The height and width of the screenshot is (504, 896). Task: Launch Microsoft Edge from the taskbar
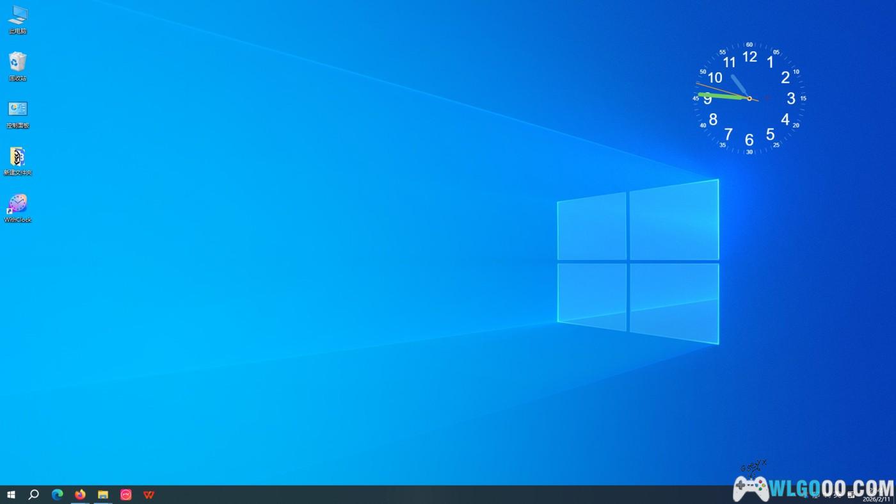point(57,494)
